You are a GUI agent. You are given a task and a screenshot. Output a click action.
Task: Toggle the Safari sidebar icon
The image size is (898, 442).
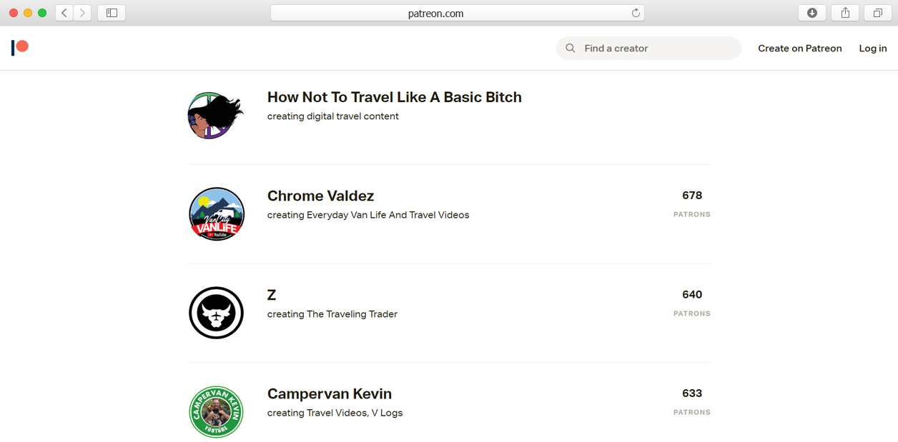pos(112,13)
